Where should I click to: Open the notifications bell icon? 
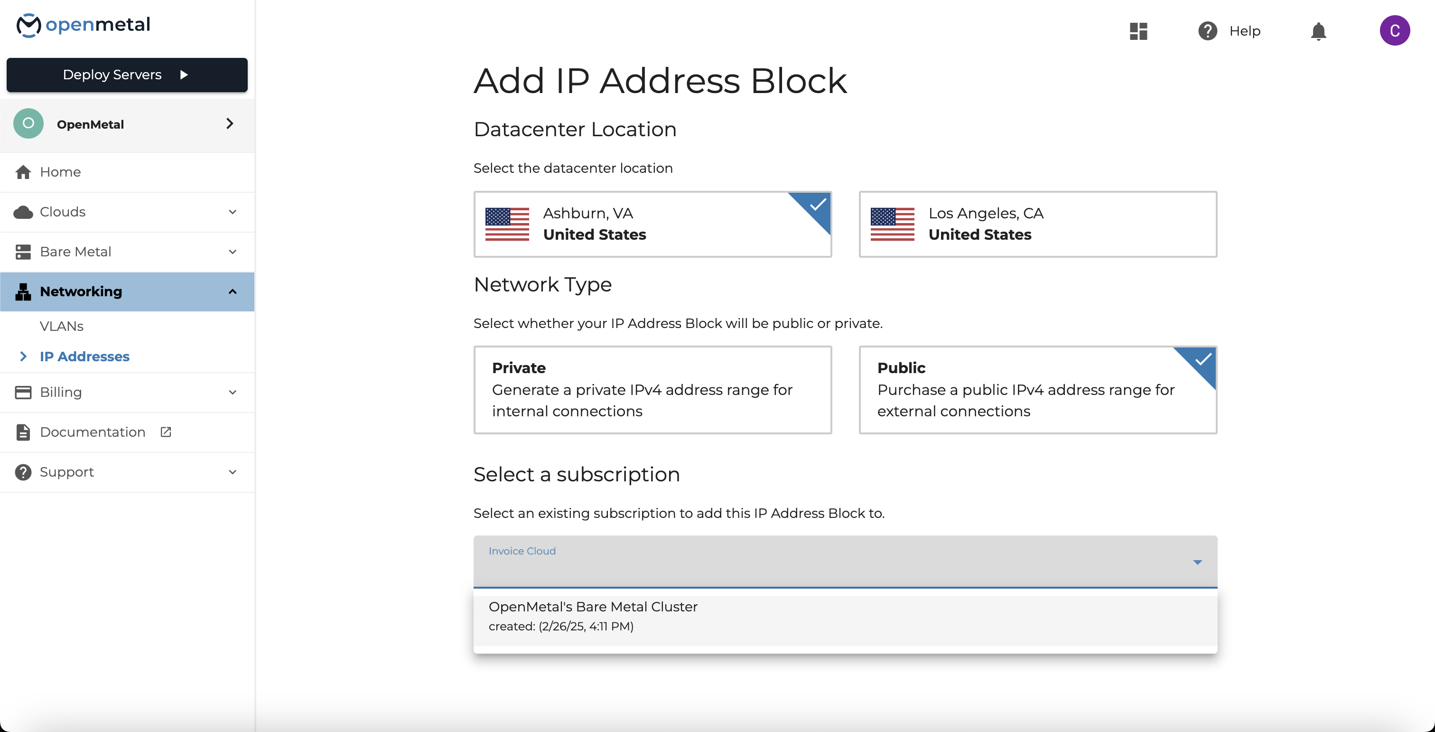1318,32
